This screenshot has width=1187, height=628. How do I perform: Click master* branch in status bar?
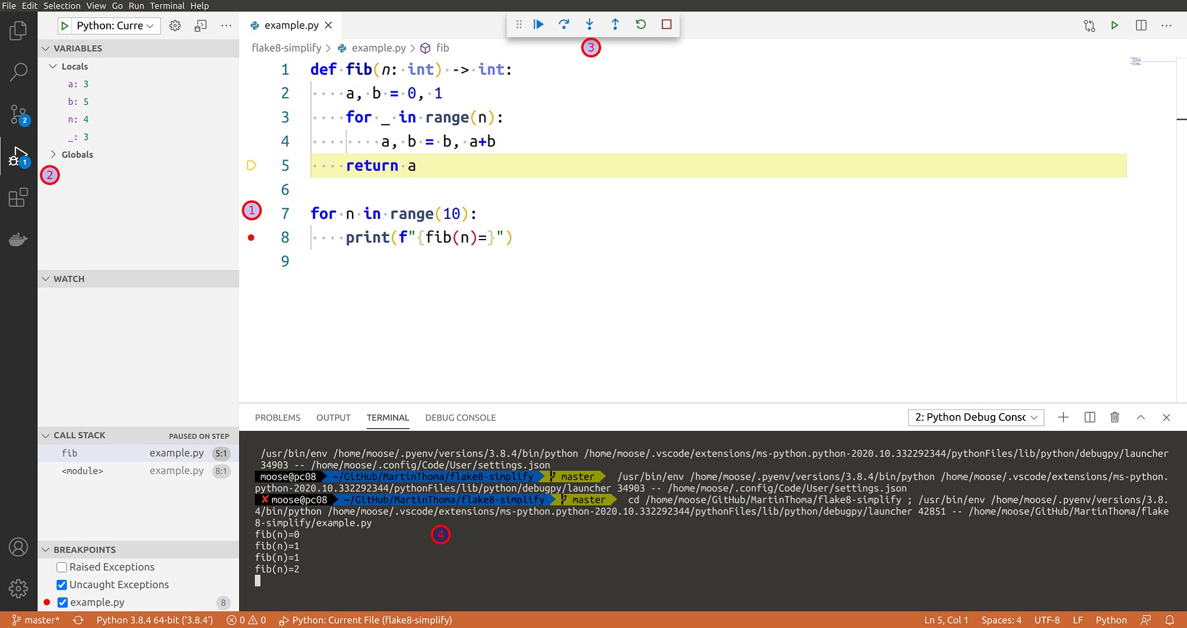click(36, 620)
